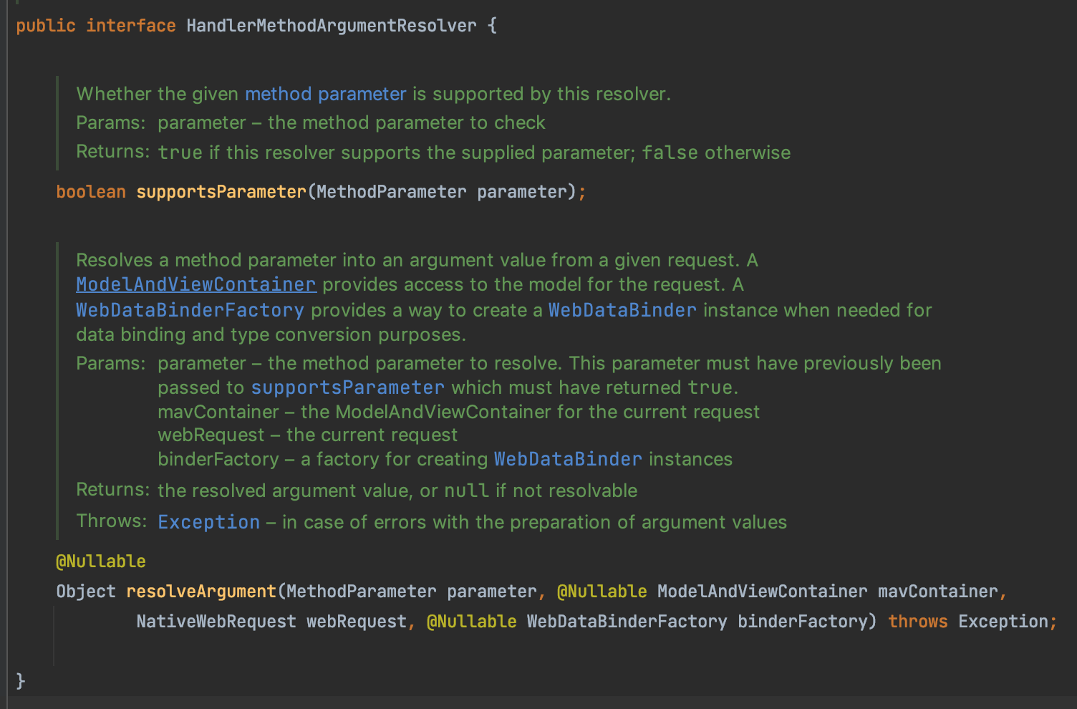Viewport: 1077px width, 709px height.
Task: Click the 'throws' keyword
Action: 918,622
